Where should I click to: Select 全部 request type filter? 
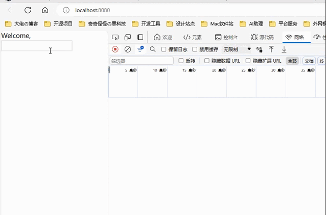[292, 61]
